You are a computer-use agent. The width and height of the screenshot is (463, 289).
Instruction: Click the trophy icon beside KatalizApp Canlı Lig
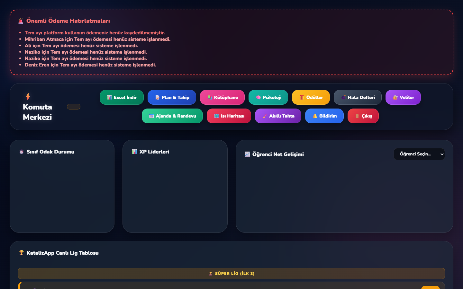(x=22, y=253)
